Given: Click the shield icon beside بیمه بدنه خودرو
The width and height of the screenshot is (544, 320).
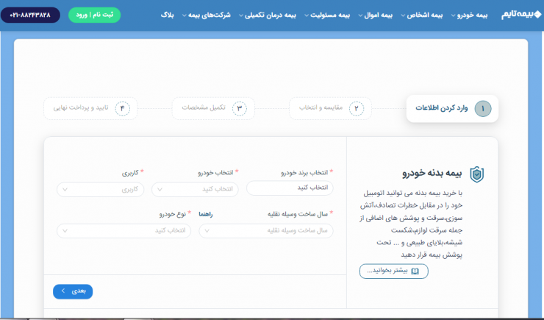Looking at the screenshot, I should pyautogui.click(x=476, y=174).
